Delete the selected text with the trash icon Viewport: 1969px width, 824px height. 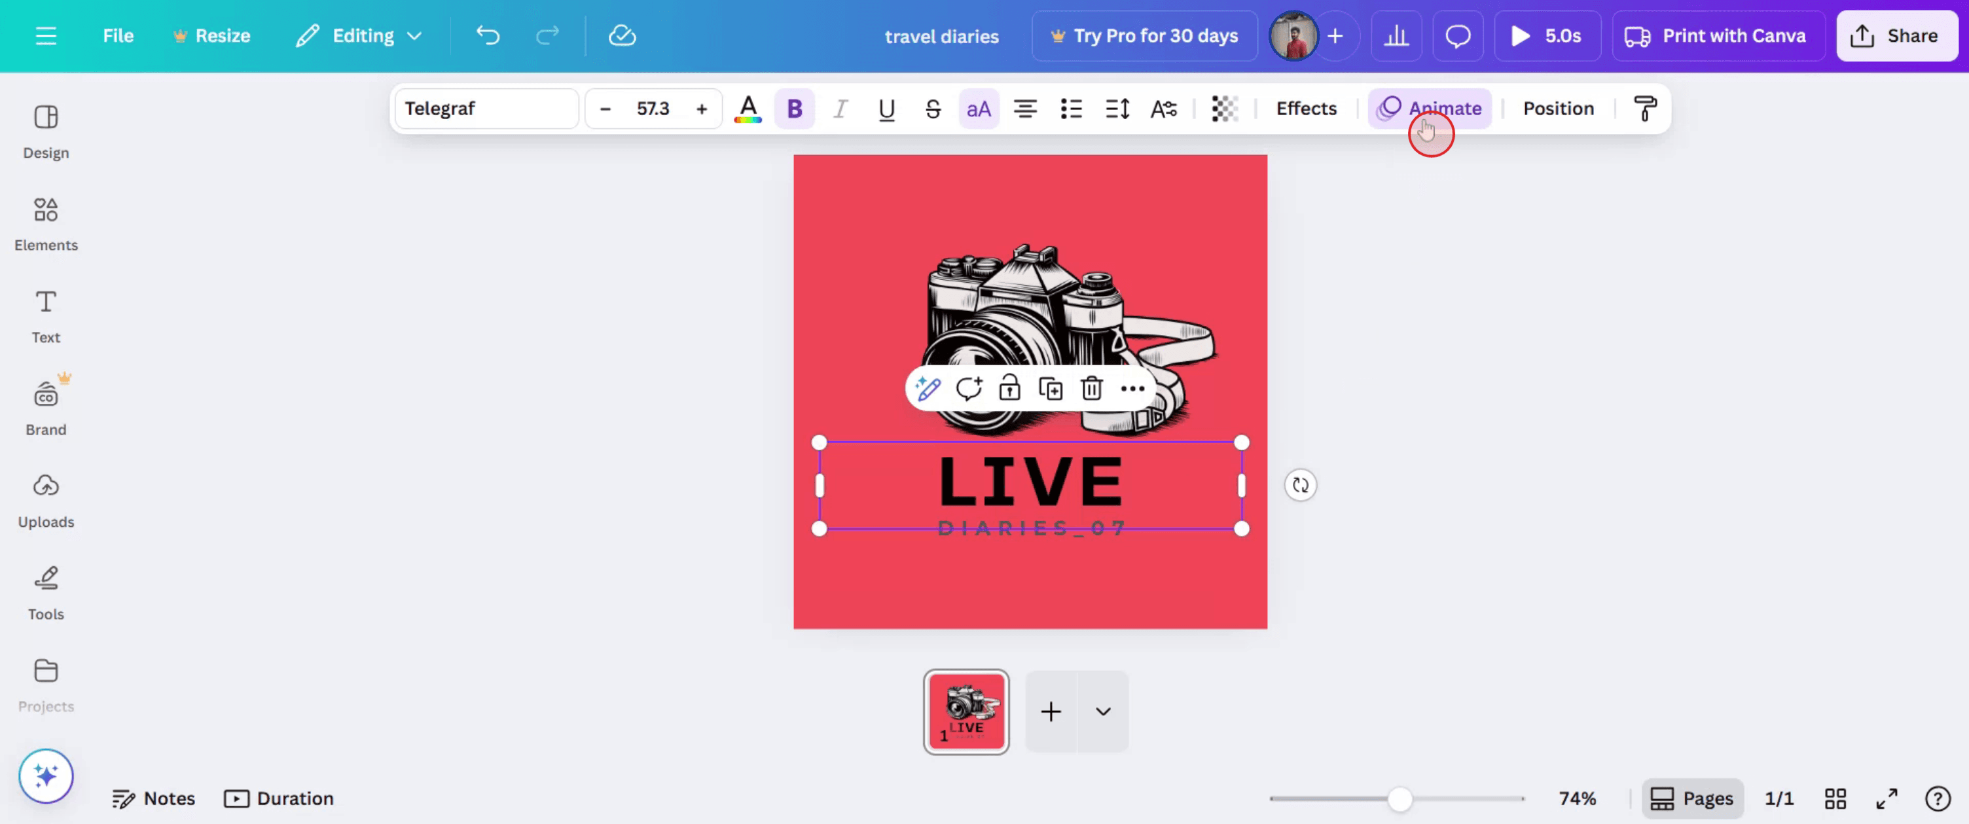click(1091, 388)
